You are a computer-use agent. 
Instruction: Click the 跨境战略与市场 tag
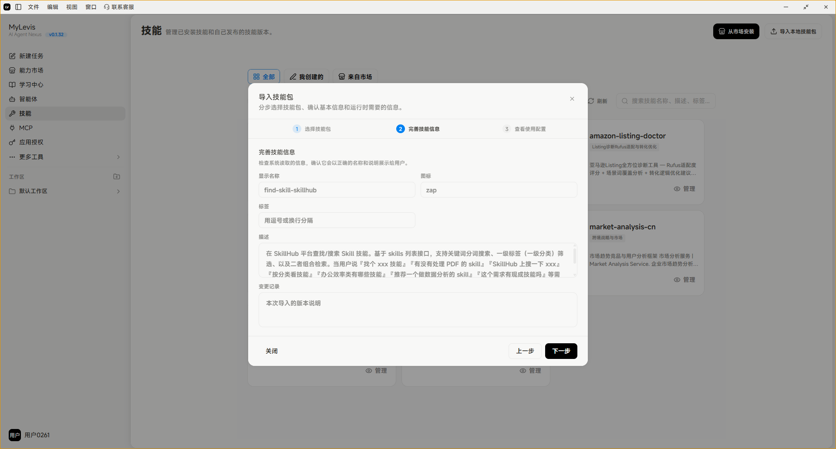(x=607, y=238)
